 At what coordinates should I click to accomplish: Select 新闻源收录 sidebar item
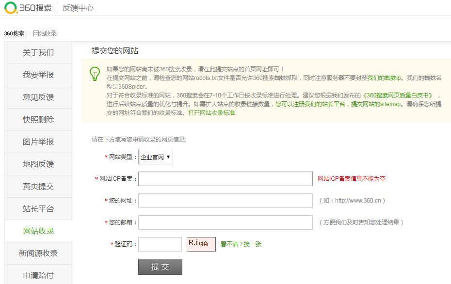38,253
